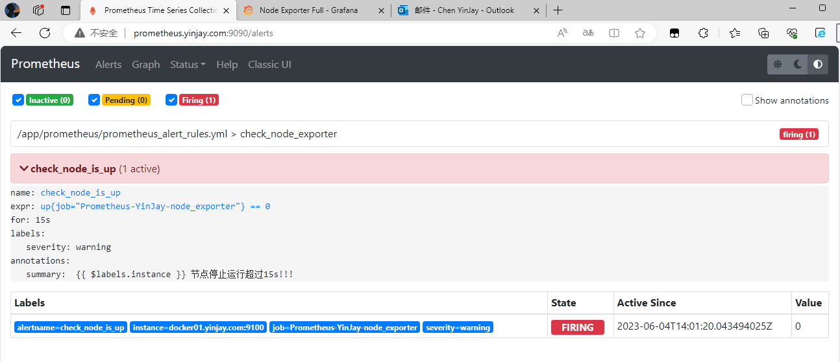Close the Node Exporter Full Grafana tab
This screenshot has height=362, width=840.
[x=381, y=10]
